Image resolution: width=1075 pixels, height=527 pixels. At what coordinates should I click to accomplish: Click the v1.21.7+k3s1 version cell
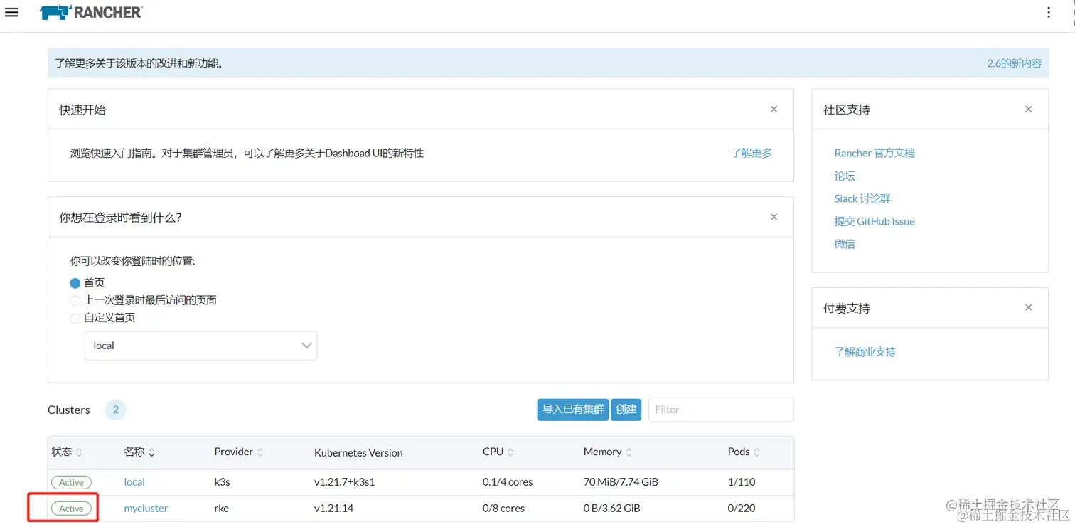click(344, 482)
